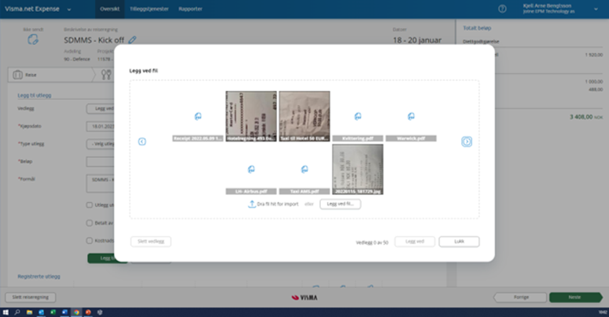Viewport: 609px width, 317px height.
Task: Open Outlook from the taskbar
Action: (x=41, y=312)
